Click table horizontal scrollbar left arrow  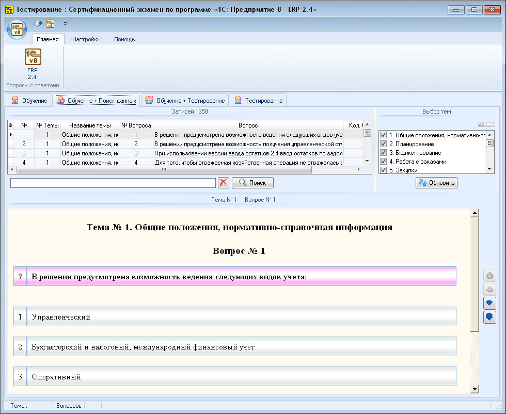(12, 169)
